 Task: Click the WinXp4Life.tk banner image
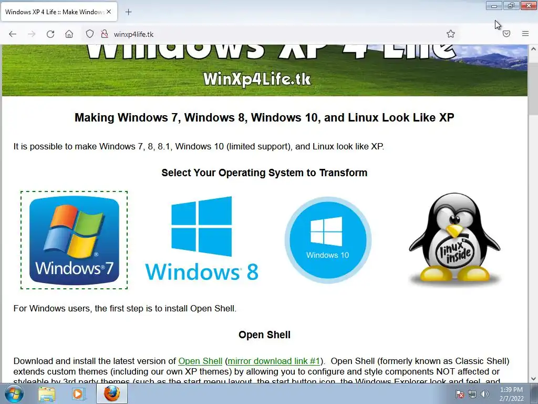tap(265, 70)
